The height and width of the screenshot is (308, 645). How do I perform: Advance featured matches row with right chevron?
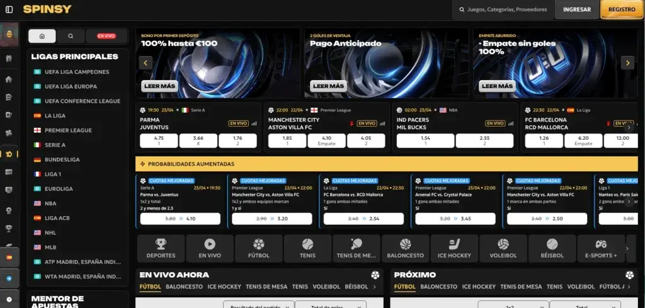coord(628,127)
